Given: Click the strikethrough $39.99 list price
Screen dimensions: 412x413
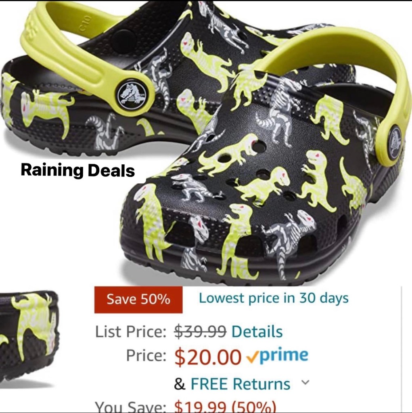Looking at the screenshot, I should point(200,331).
